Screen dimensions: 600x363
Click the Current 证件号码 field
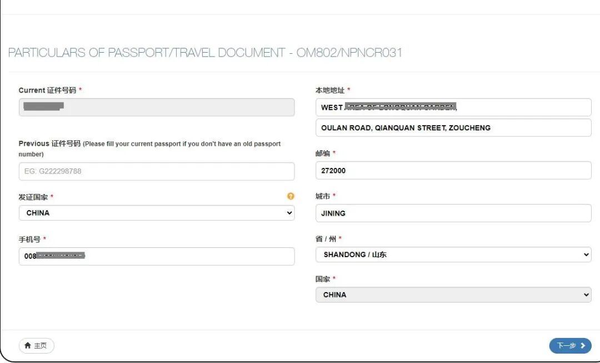tap(157, 108)
